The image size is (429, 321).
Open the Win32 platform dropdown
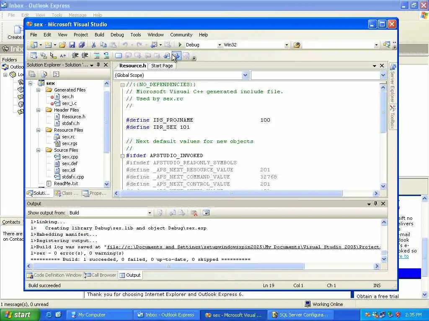tap(287, 45)
